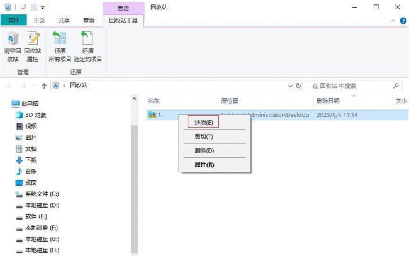The image size is (409, 256).
Task: Sort by the 大小 column header
Action: click(401, 101)
